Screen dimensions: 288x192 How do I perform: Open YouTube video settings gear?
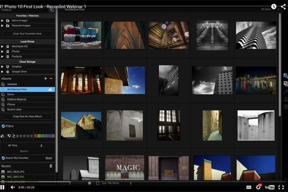(x=258, y=187)
